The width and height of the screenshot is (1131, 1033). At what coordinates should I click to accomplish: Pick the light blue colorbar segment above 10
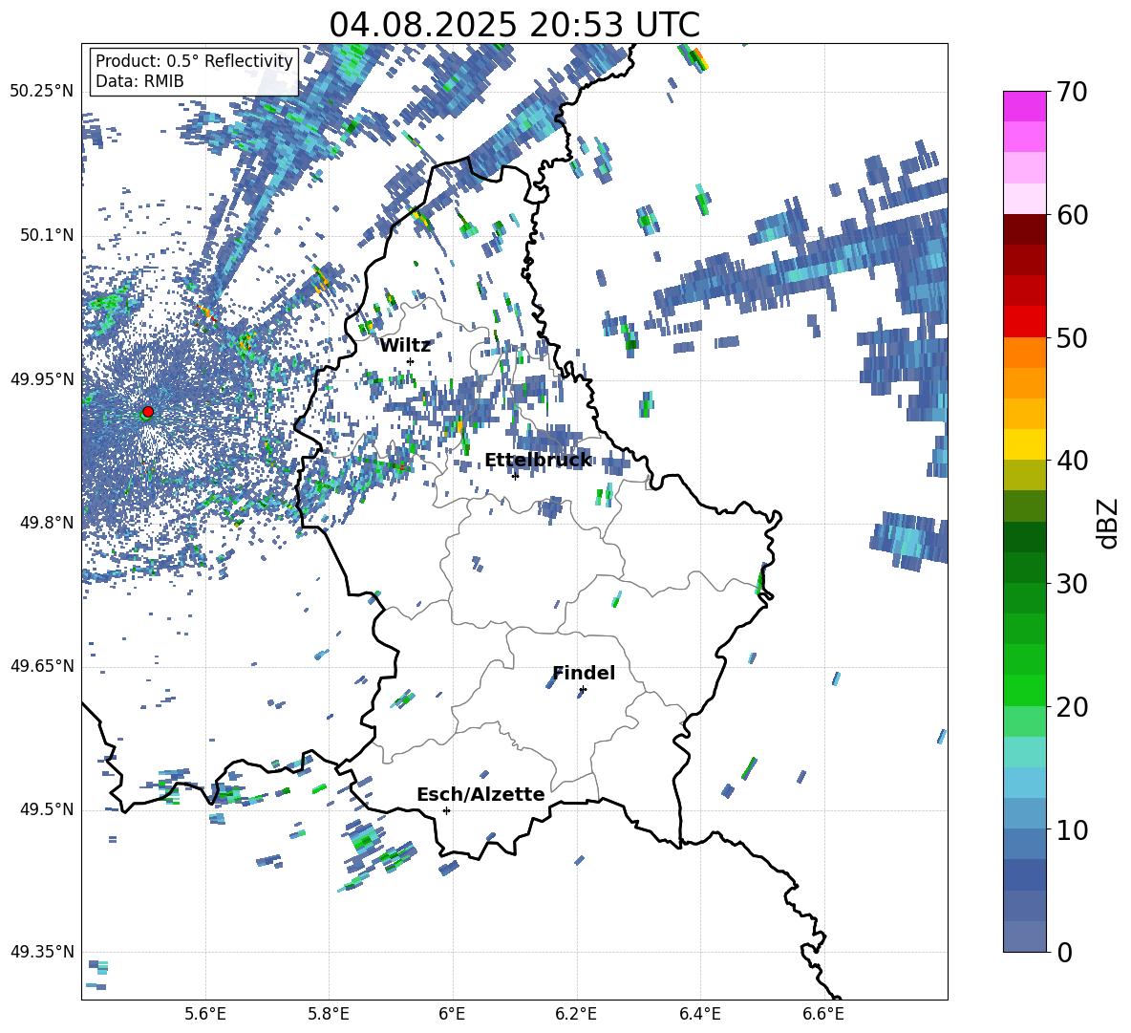pos(1024,784)
